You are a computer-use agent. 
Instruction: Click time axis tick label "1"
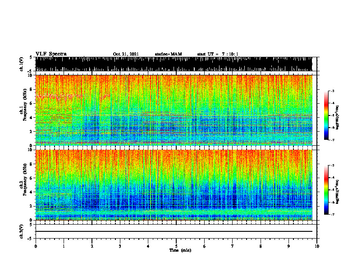(64, 246)
